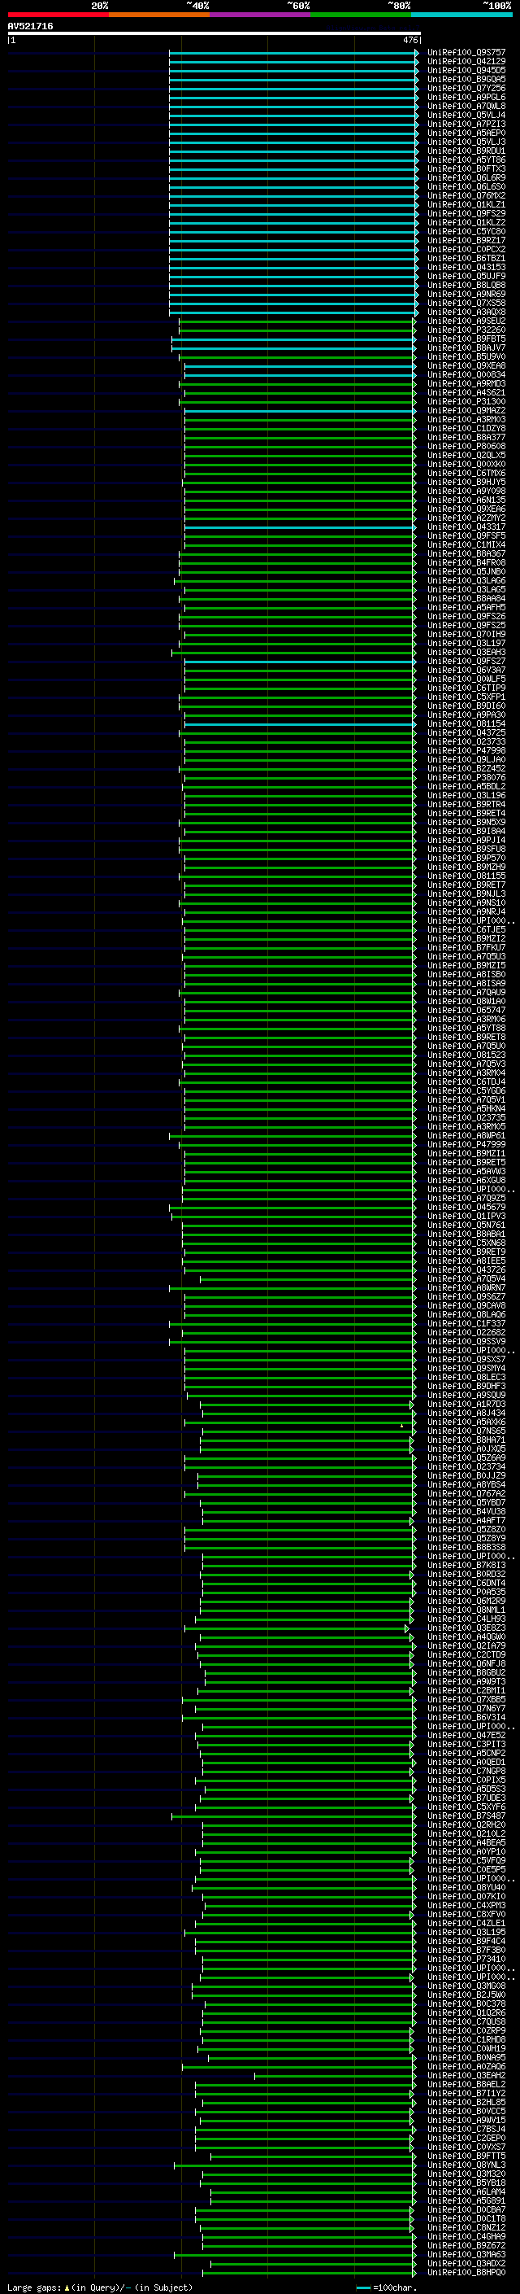This screenshot has height=2294, width=520.
Task: Open hit UniRef100_A6N135
Action: [x=466, y=500]
